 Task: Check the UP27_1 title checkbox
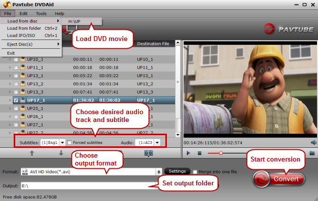(x=16, y=125)
